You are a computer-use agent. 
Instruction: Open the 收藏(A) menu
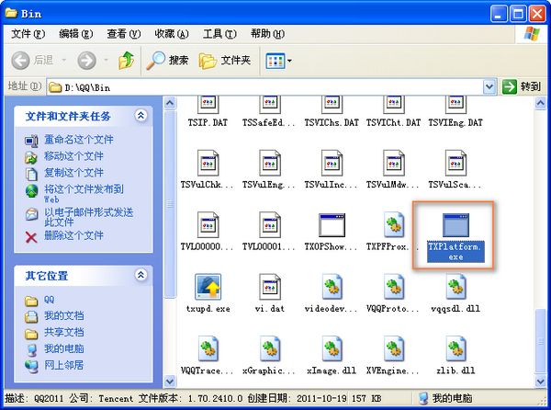pos(172,34)
